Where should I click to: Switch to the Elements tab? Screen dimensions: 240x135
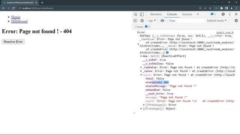[156, 14]
